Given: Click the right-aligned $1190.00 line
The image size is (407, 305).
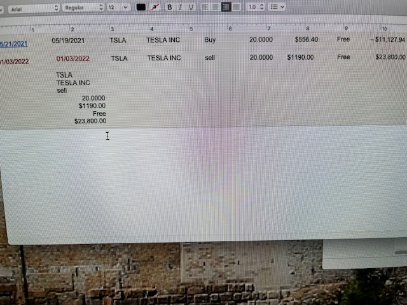Looking at the screenshot, I should 92,106.
